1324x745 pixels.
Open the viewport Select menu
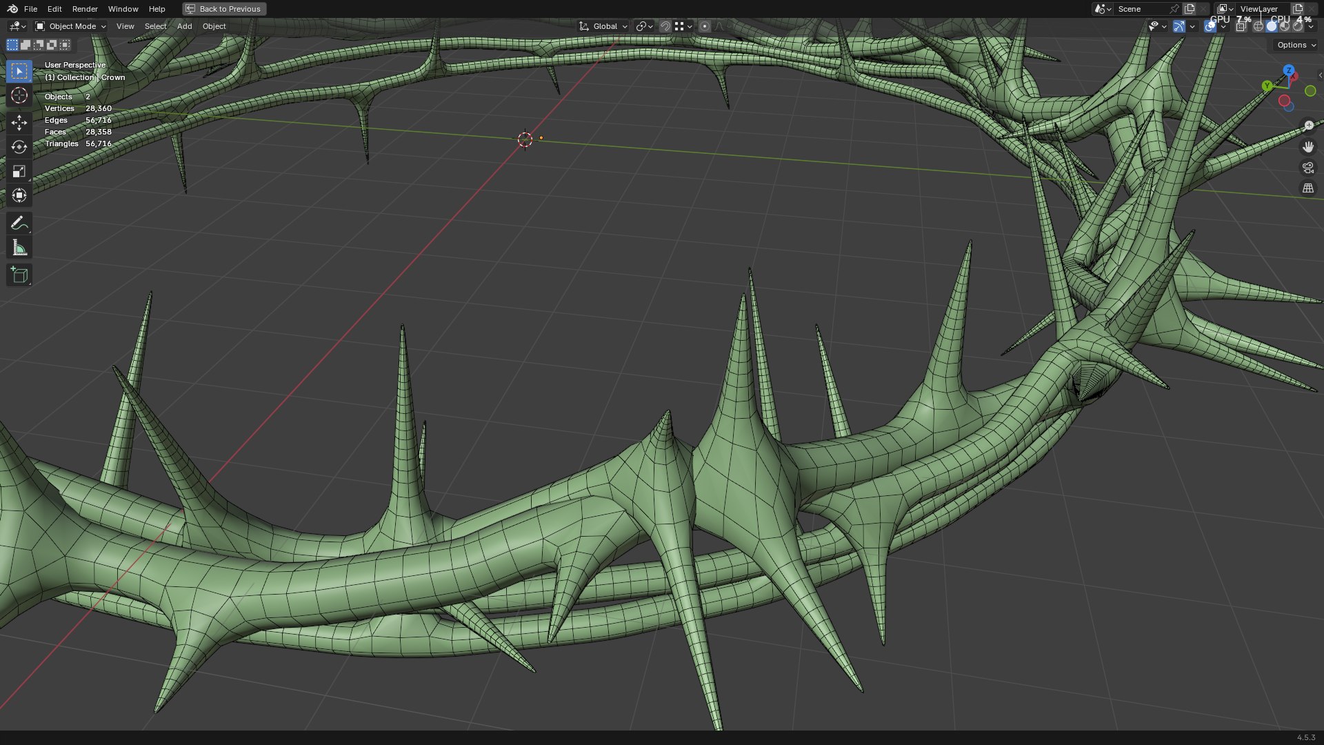155,26
